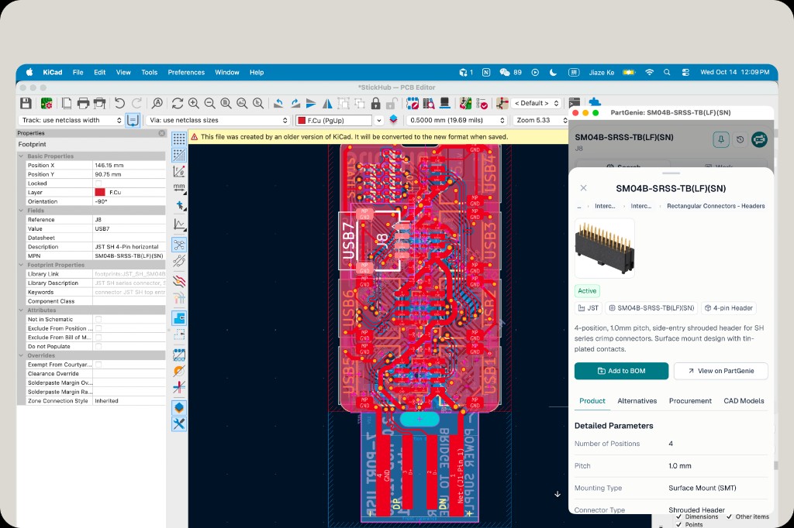
Task: Open the File menu
Action: pos(78,72)
